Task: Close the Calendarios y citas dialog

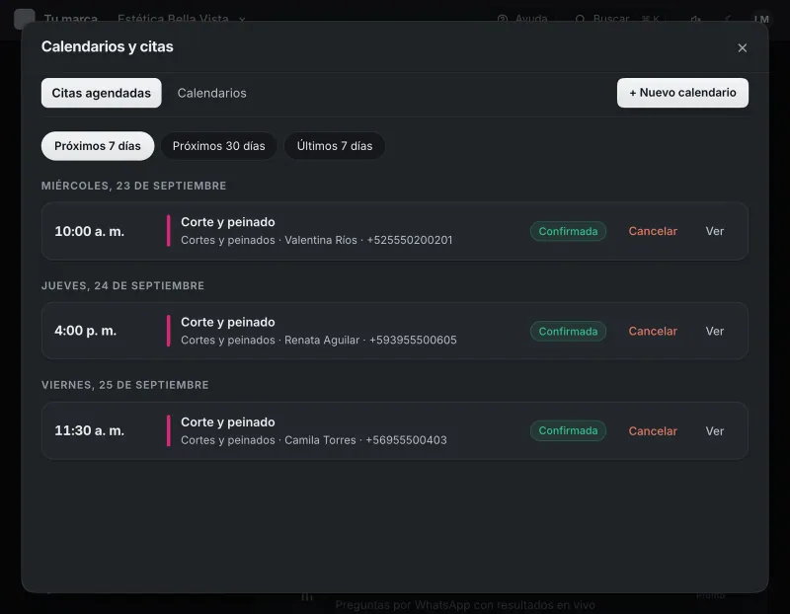Action: (743, 47)
